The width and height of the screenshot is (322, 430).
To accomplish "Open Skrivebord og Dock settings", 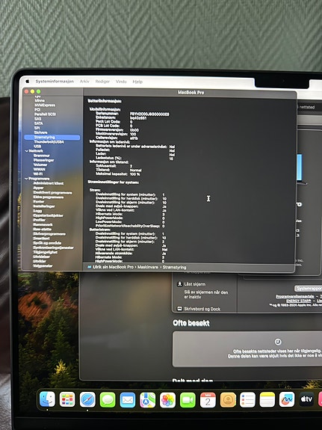I will tap(202, 309).
